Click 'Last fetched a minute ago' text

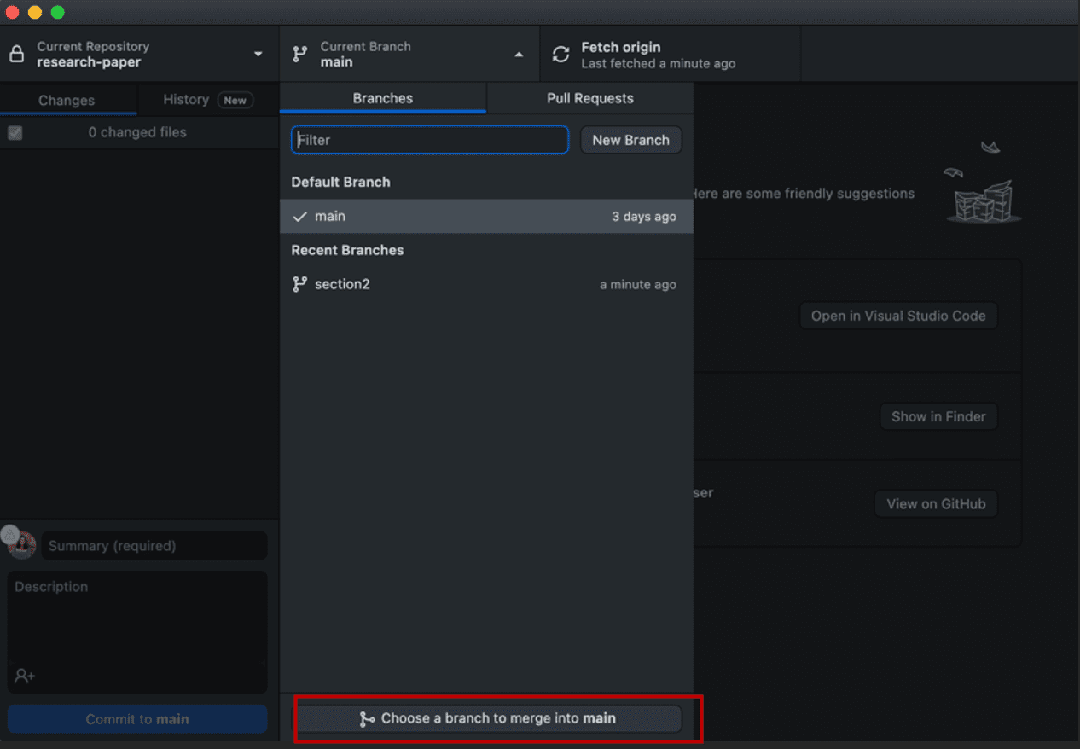(658, 64)
